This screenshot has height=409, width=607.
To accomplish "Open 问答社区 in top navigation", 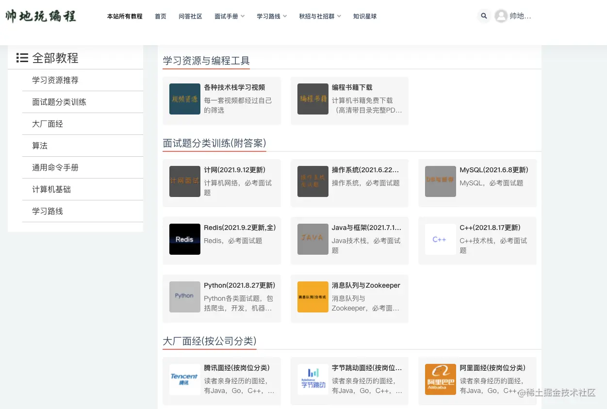I will 190,16.
